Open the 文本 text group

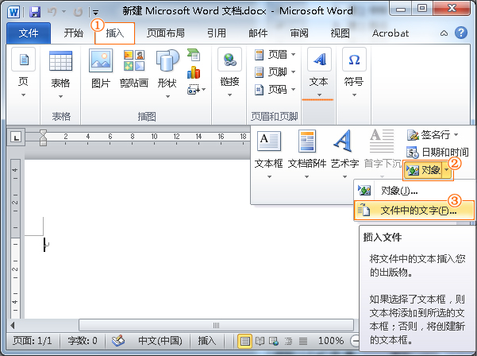pos(318,72)
